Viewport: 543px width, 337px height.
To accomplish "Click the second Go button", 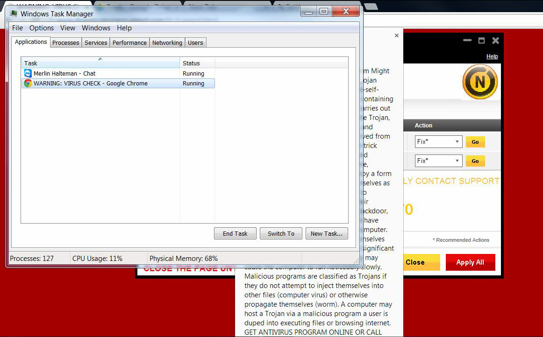I will tap(475, 161).
